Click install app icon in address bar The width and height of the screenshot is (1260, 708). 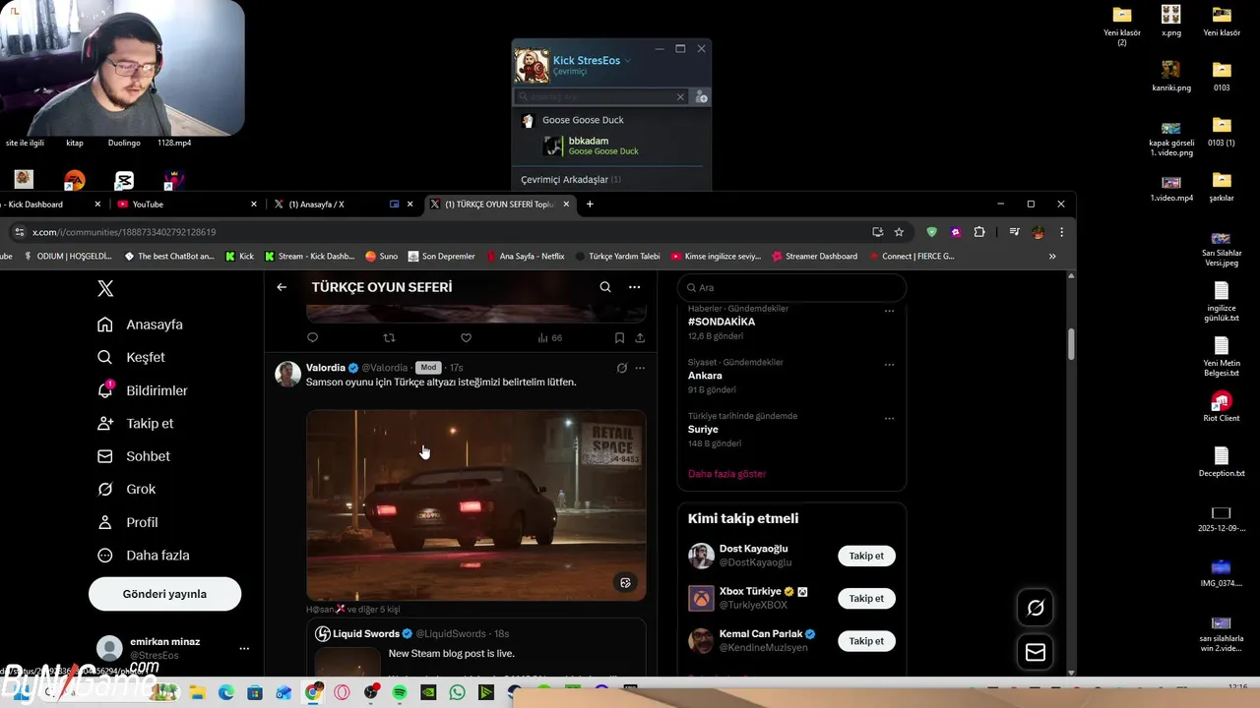[x=877, y=232]
